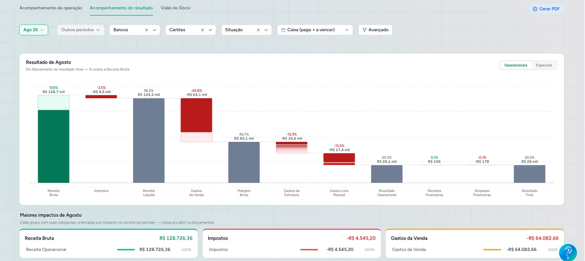Click the funnel icon on Avançado
The image size is (585, 261).
[x=364, y=30]
